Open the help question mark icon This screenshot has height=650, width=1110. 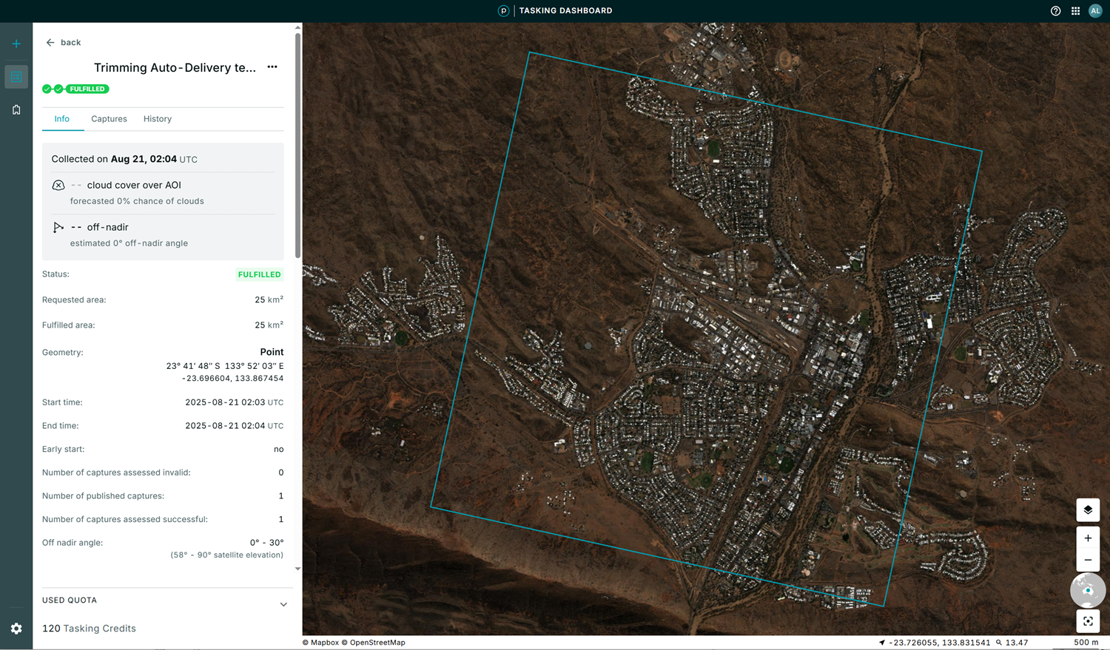[1055, 11]
